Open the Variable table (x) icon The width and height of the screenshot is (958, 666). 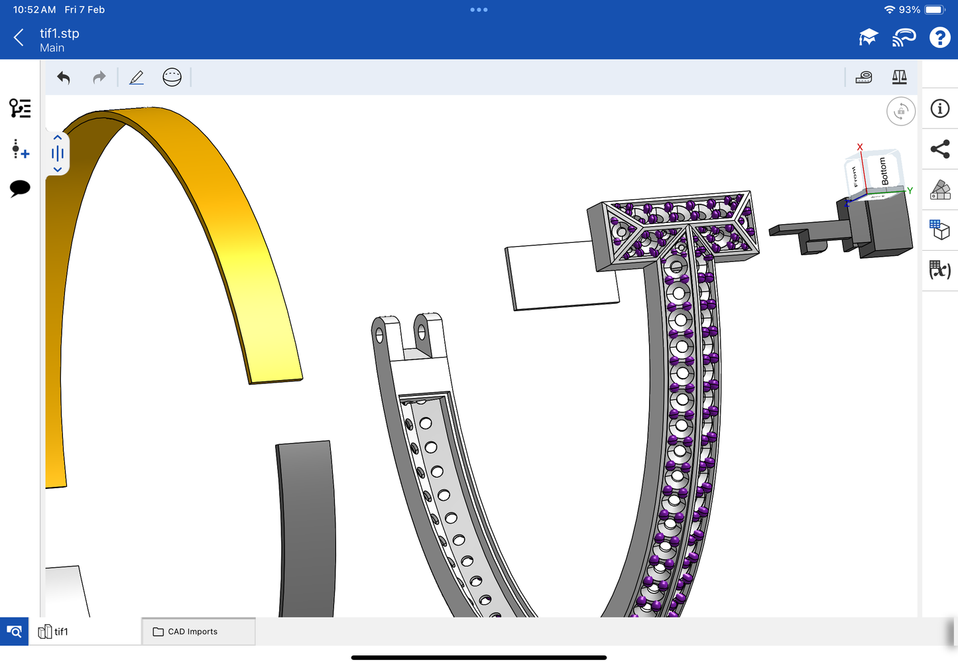[x=940, y=269]
